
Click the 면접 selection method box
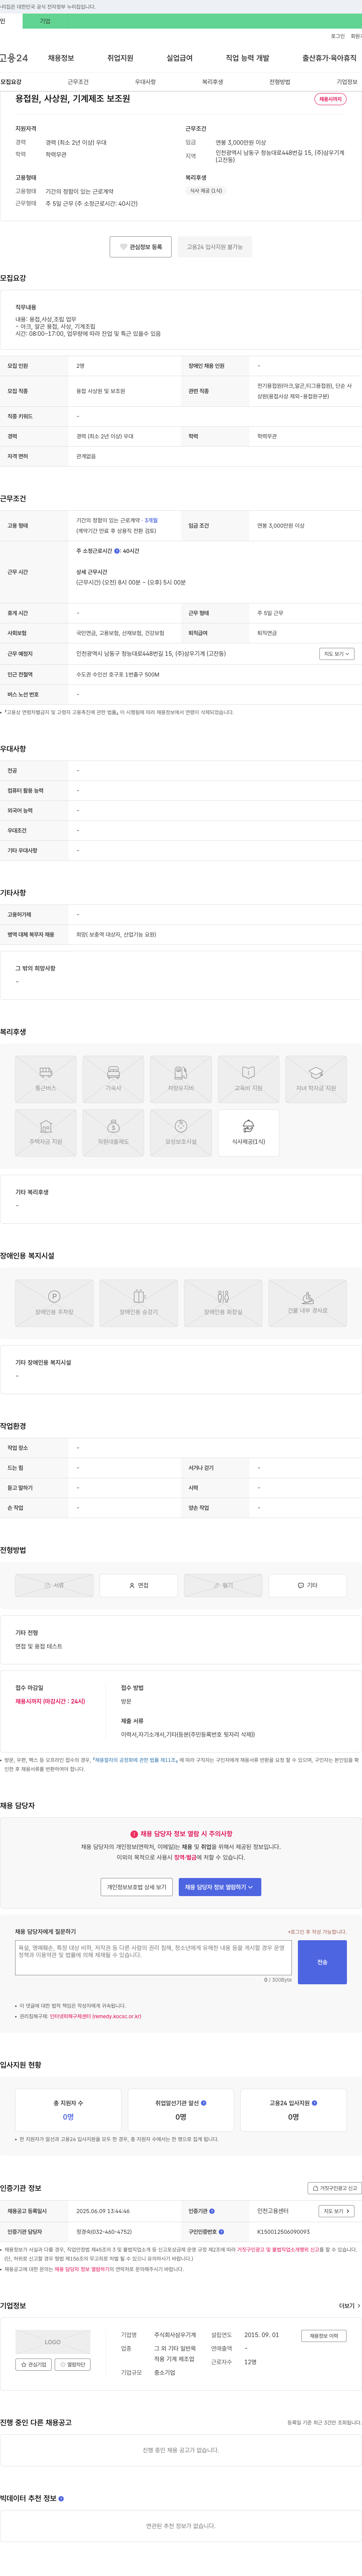[139, 1585]
